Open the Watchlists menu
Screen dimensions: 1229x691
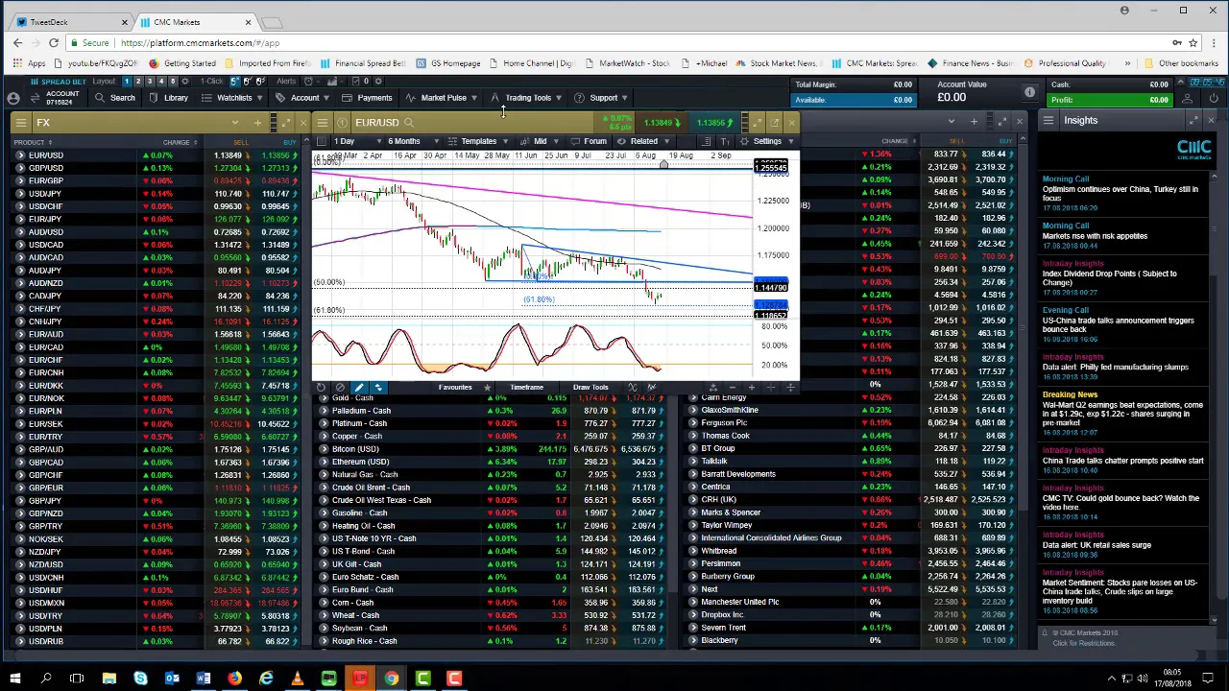pyautogui.click(x=233, y=98)
